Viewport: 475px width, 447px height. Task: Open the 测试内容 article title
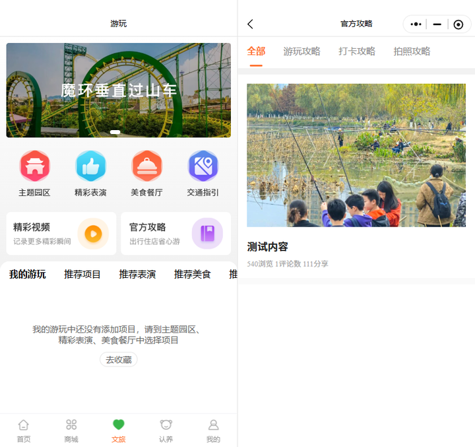pyautogui.click(x=267, y=247)
